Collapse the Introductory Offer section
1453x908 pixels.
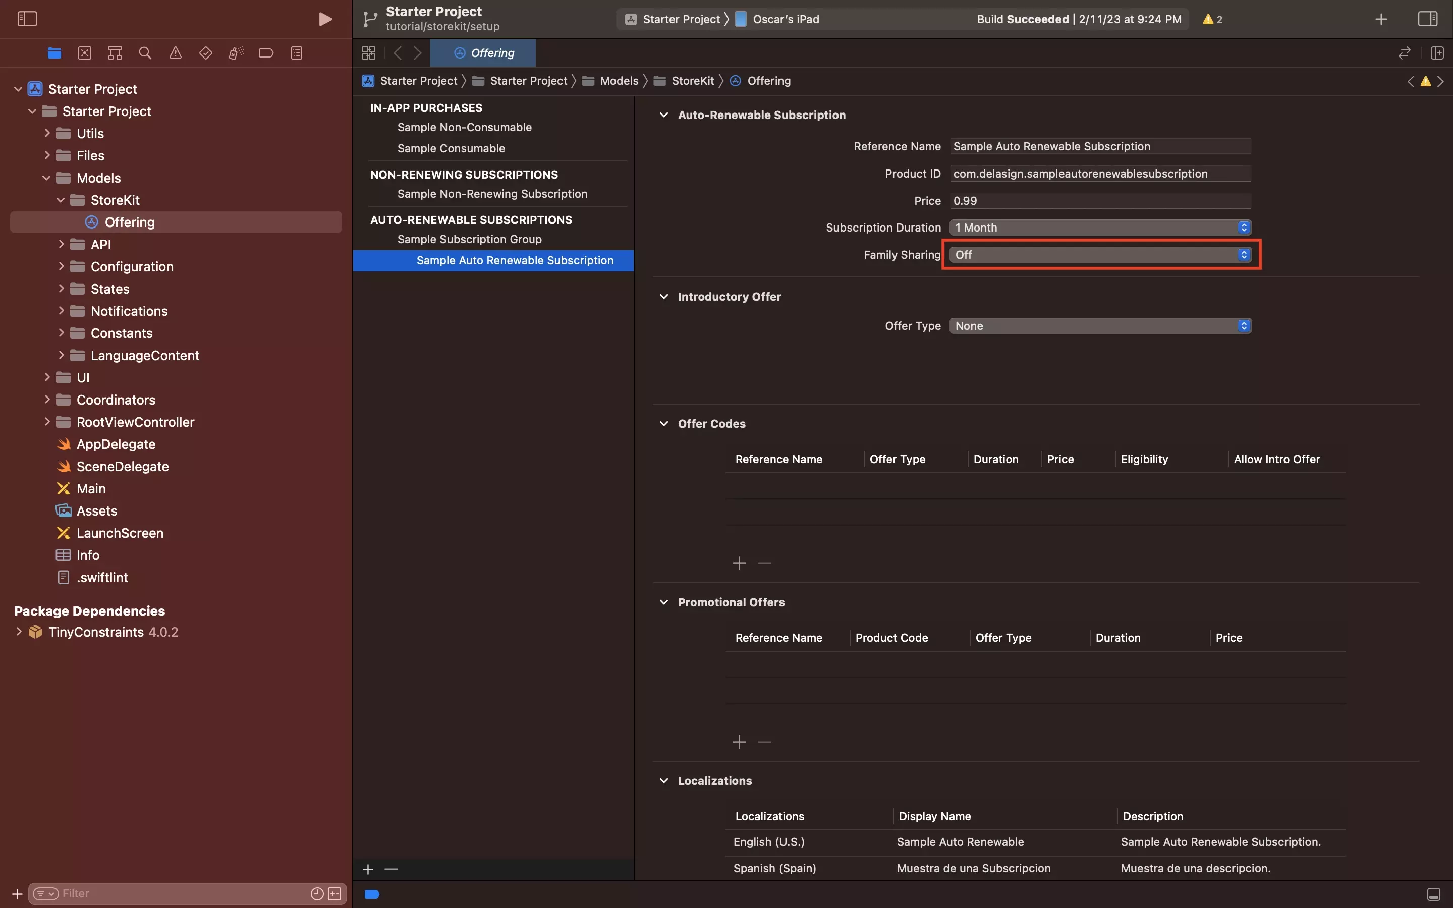663,297
